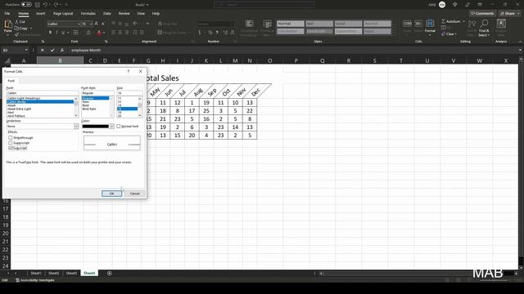This screenshot has width=524, height=294.
Task: Toggle the AutoSave switch
Action: [x=26, y=5]
